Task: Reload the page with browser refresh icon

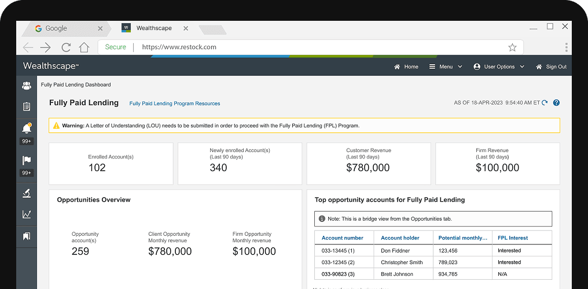Action: (x=67, y=47)
